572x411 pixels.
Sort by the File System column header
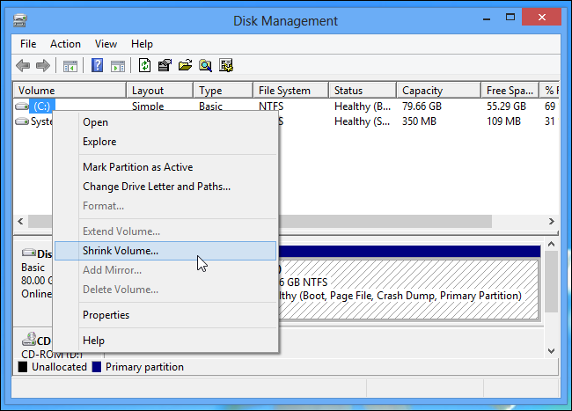284,91
